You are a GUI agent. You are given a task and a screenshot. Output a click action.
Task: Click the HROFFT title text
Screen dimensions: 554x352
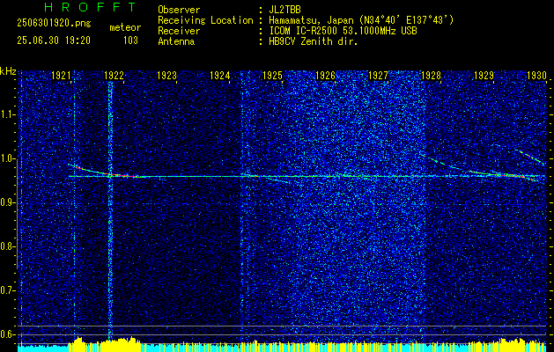pos(90,7)
